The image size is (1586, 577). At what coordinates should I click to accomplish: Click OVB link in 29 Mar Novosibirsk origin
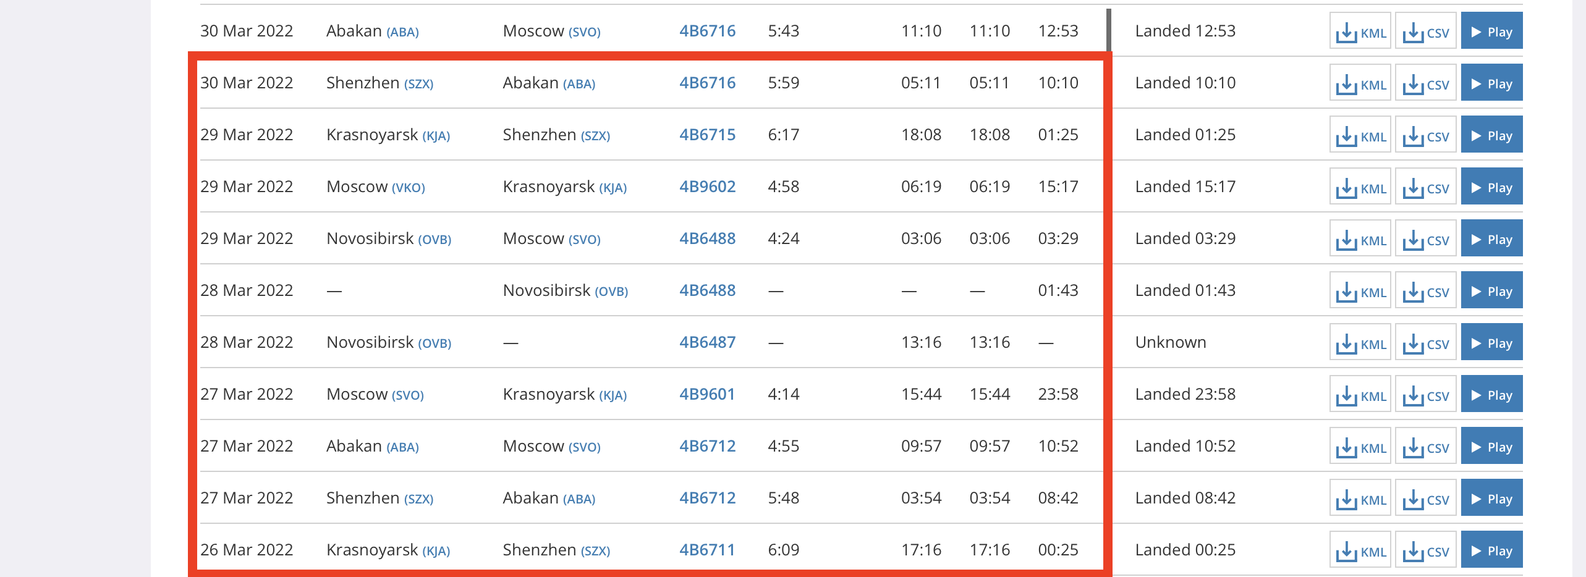click(435, 240)
